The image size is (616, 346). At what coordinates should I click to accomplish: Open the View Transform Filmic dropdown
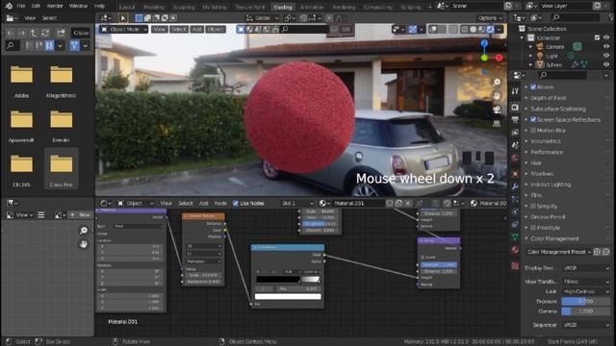586,282
